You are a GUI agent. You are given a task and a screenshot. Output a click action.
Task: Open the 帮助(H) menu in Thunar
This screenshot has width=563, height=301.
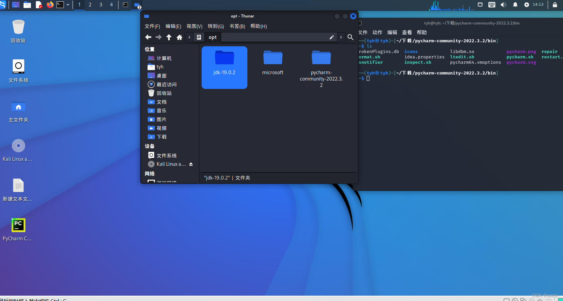tap(259, 26)
